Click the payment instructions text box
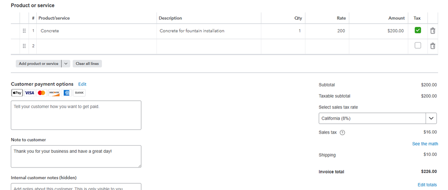 tap(76, 115)
